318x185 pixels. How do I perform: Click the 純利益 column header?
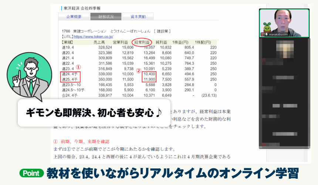pyautogui.click(x=162, y=42)
